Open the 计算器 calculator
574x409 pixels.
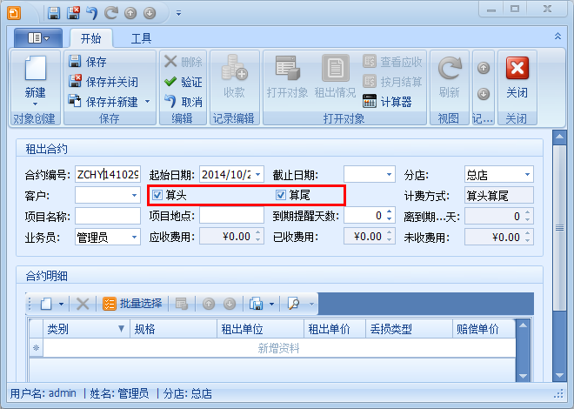(387, 102)
